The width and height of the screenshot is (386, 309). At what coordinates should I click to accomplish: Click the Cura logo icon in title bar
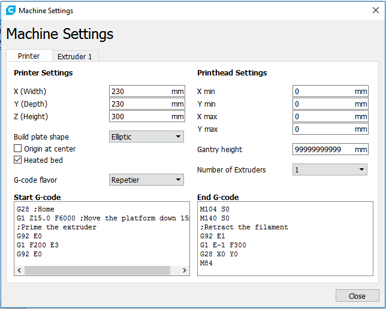pos(11,10)
